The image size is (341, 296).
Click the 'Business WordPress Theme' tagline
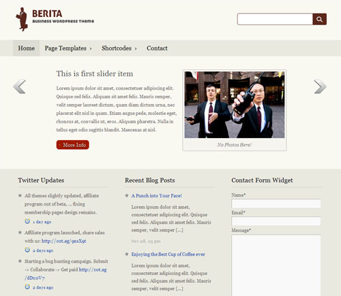63,21
